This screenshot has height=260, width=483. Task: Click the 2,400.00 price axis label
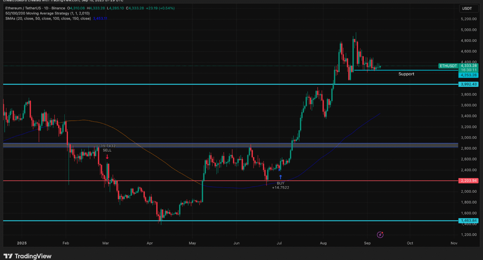tap(469, 170)
